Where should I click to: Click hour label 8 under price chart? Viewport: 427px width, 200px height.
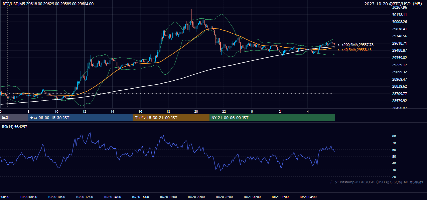click(28, 111)
